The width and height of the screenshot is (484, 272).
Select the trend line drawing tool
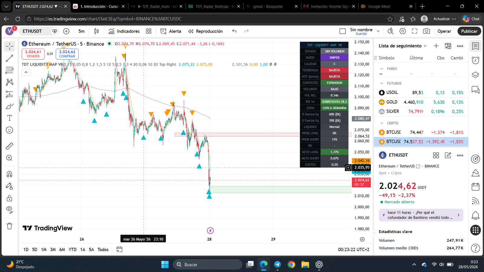coord(10,58)
